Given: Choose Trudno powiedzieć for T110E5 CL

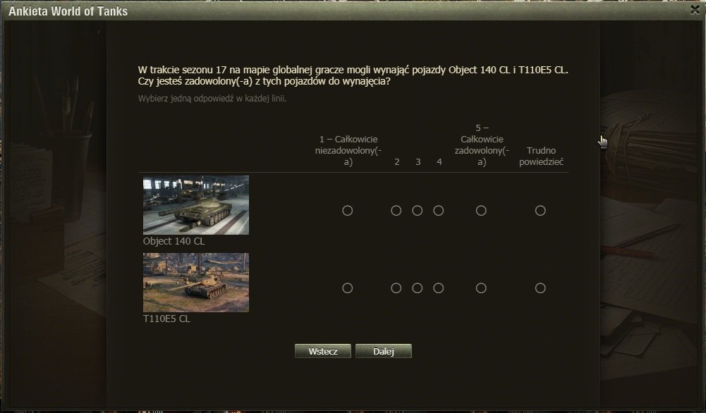Looking at the screenshot, I should [x=540, y=288].
